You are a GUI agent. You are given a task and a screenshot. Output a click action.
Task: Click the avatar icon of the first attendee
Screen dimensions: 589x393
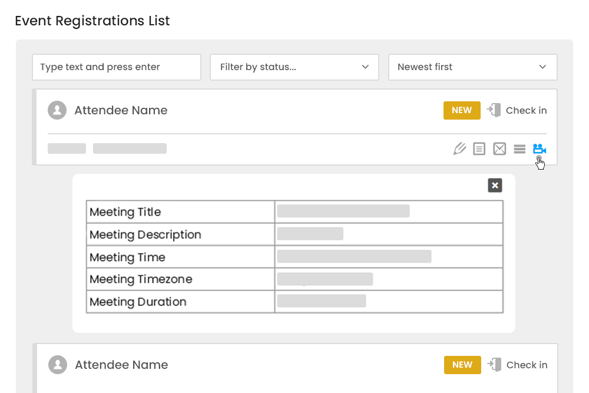57,110
